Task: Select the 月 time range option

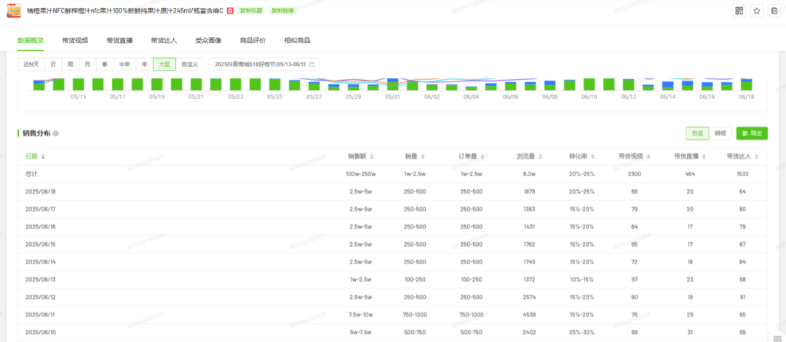Action: [87, 65]
